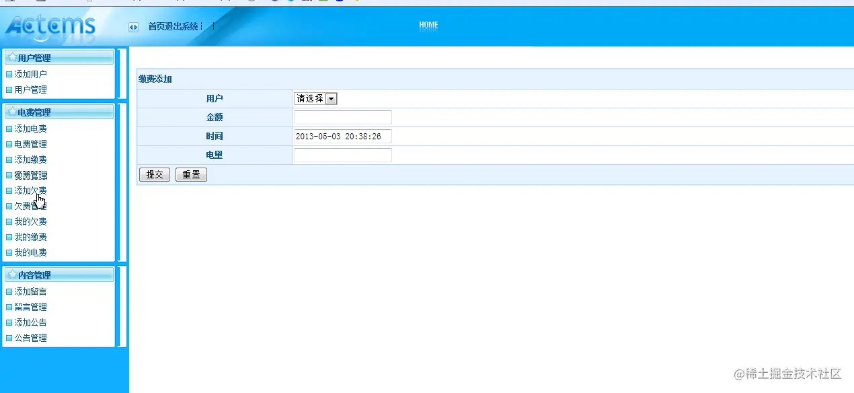Click the small list icon beside 添加电费
Screen dimensions: 854x393
point(9,129)
